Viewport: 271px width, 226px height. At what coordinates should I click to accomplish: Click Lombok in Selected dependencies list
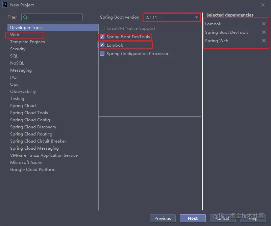[213, 24]
